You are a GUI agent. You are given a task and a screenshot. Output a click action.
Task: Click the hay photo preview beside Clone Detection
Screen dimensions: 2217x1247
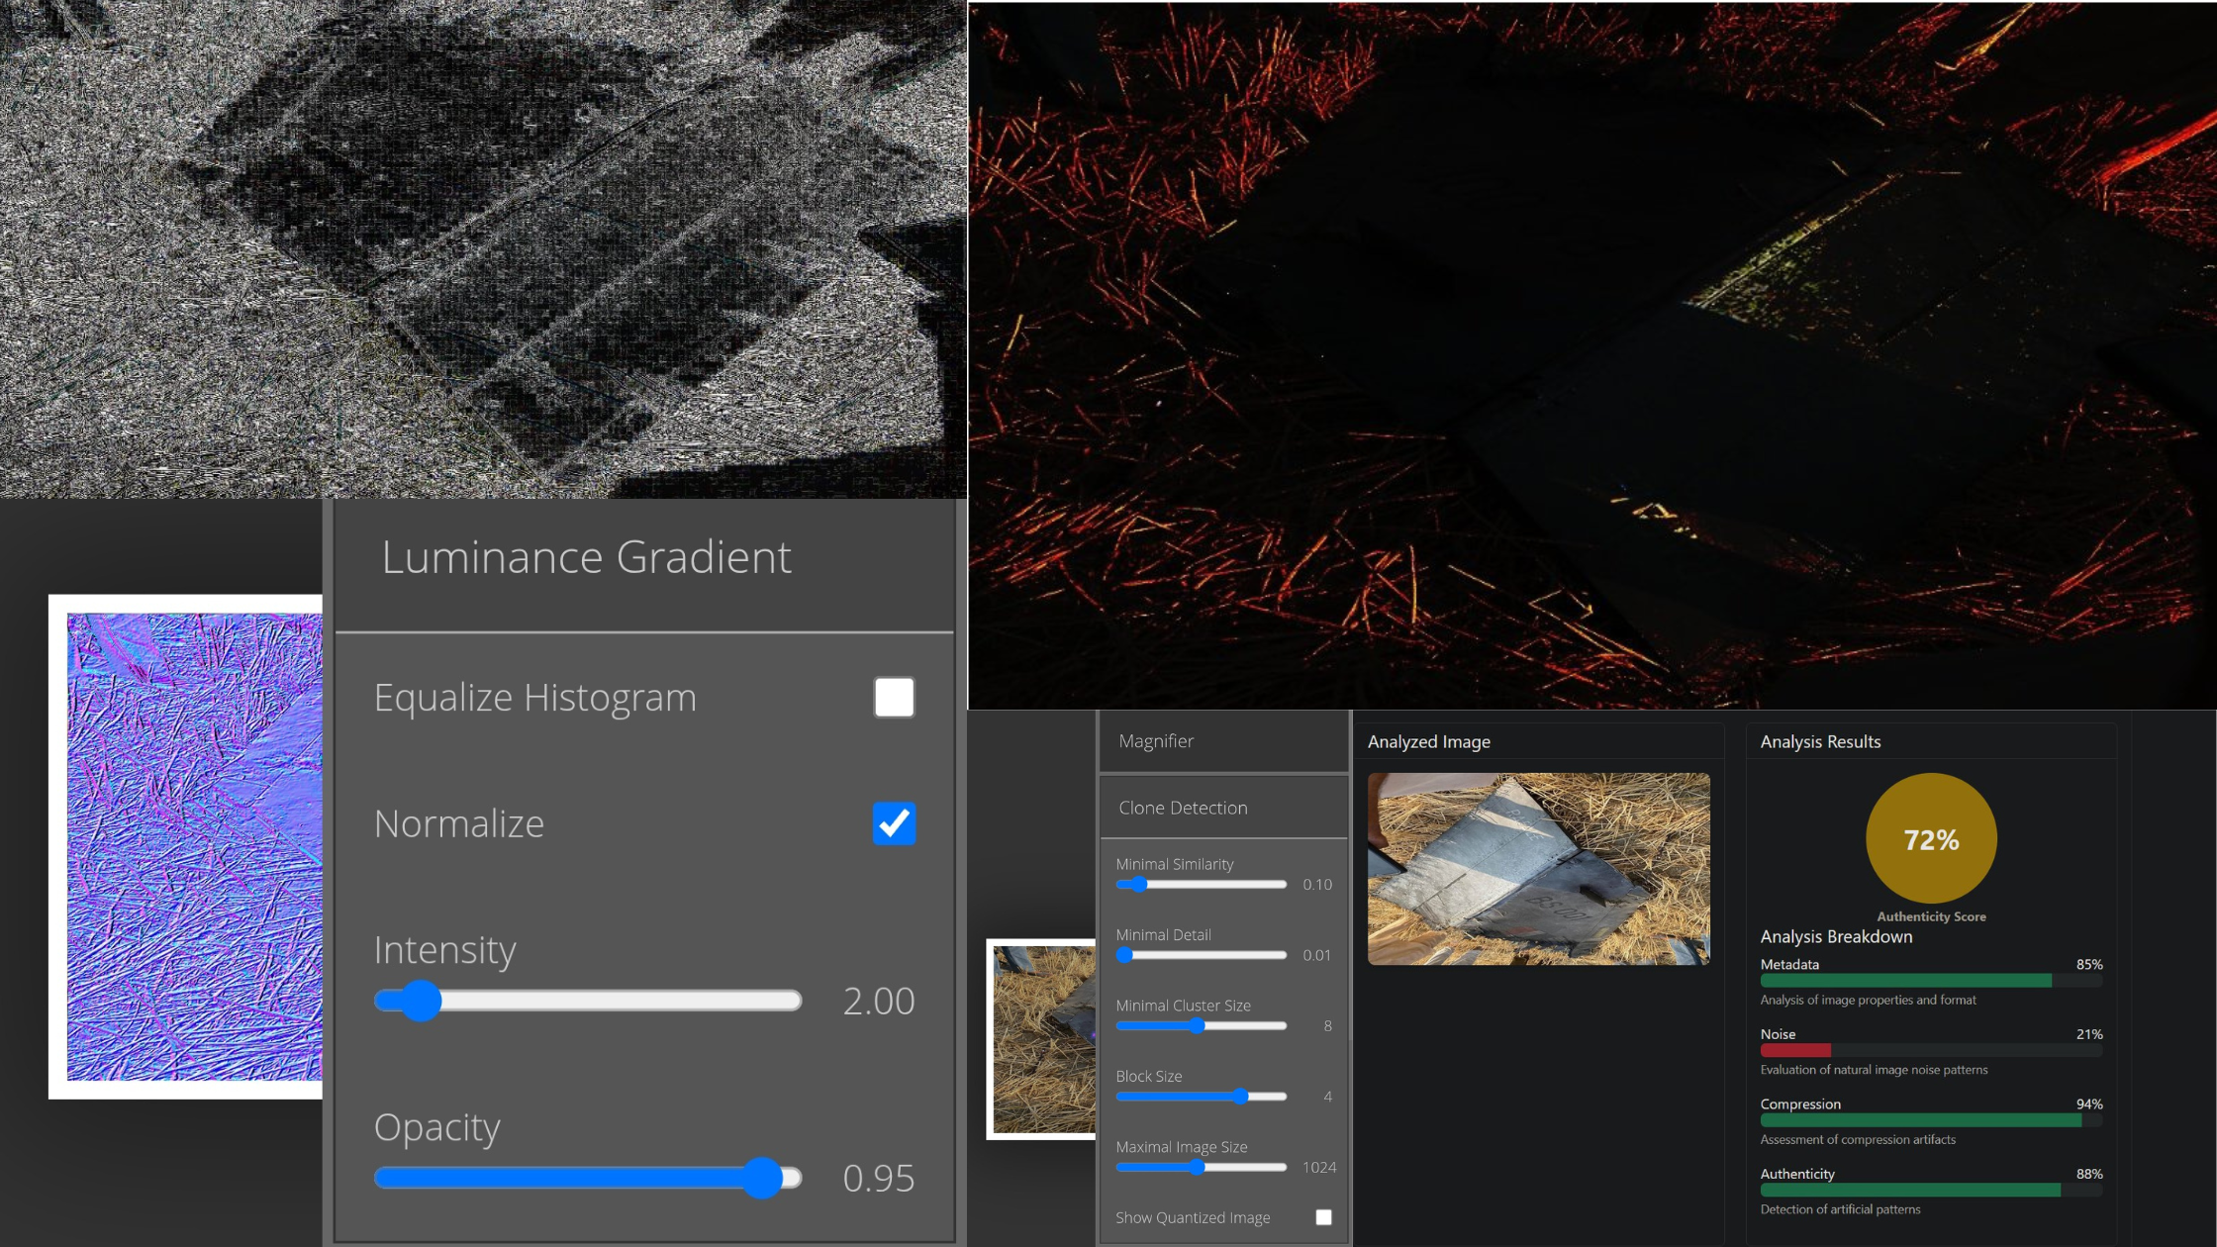pyautogui.click(x=1043, y=1039)
